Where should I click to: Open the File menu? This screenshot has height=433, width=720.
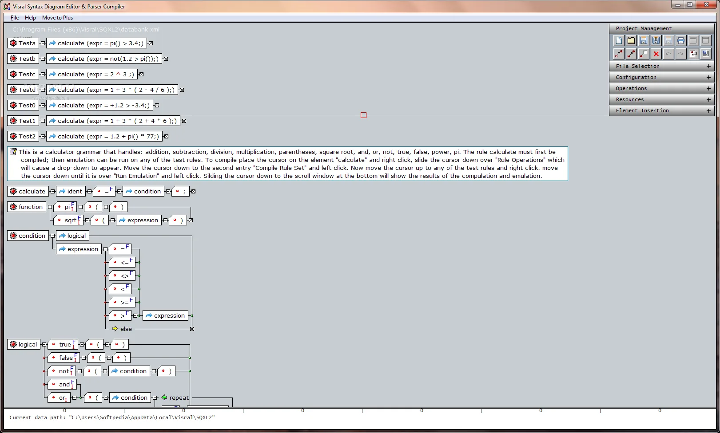15,18
